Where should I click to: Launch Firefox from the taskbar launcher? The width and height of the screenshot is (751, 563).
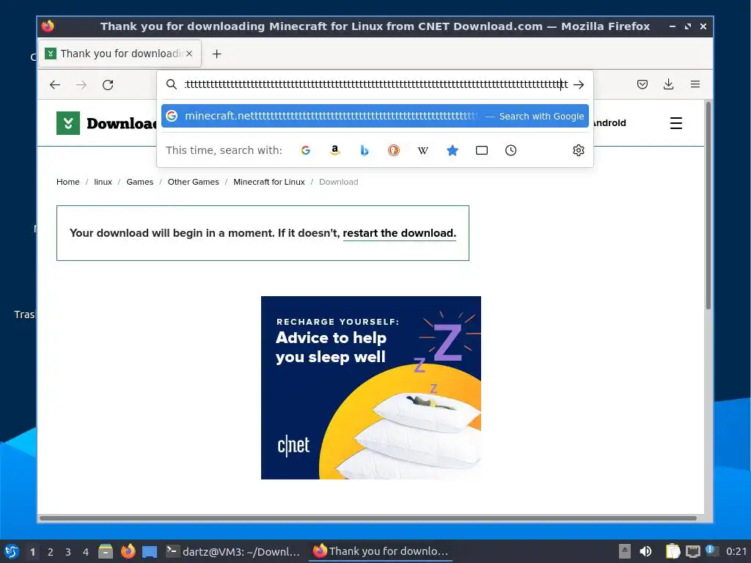point(128,551)
